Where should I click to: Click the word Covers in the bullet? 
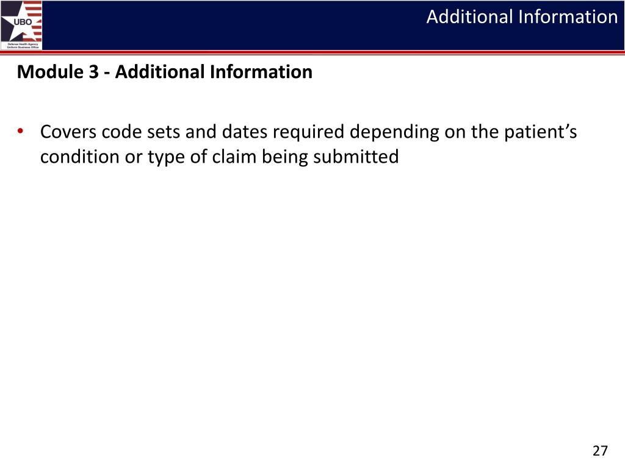tap(68, 132)
